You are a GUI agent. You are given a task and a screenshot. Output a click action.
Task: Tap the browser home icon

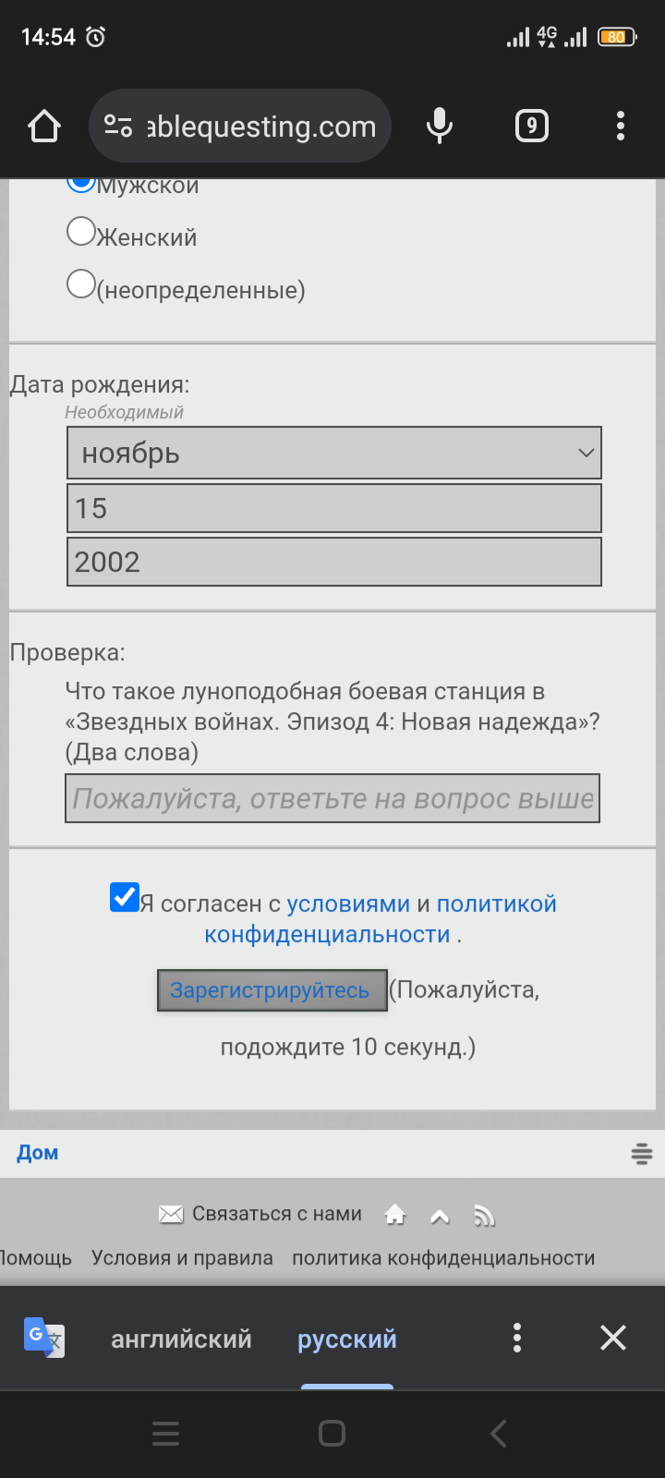(x=44, y=126)
